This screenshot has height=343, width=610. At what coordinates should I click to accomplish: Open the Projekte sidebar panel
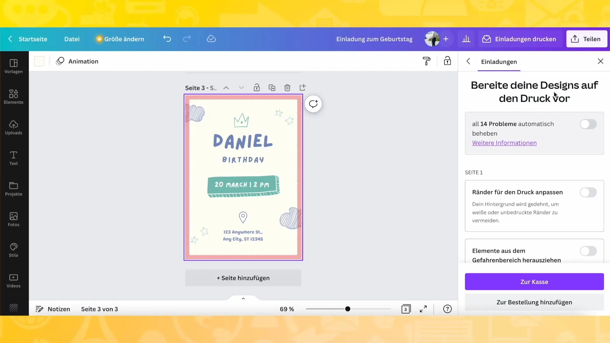pos(13,189)
